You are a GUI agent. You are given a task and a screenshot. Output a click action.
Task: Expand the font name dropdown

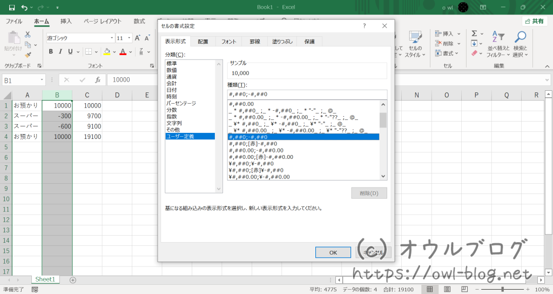click(x=112, y=38)
